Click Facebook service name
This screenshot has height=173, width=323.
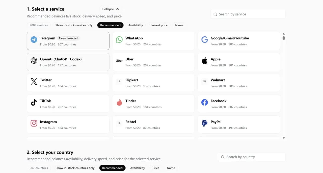[x=219, y=101]
